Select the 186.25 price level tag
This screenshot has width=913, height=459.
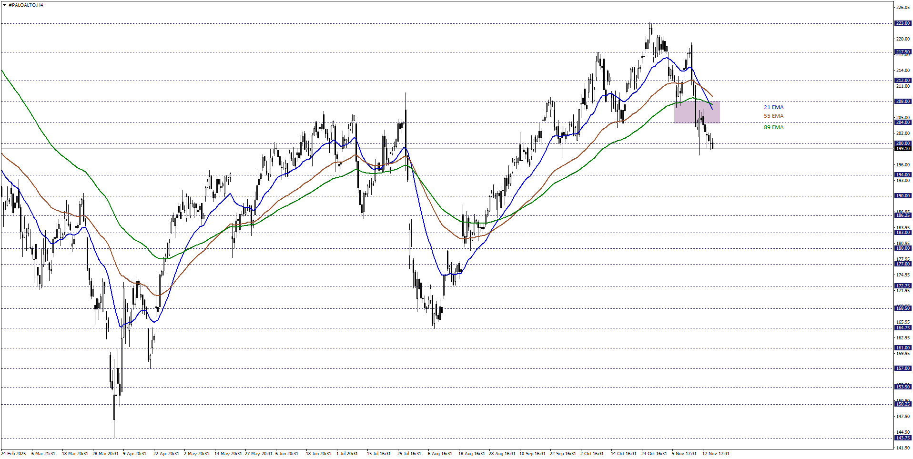[903, 215]
